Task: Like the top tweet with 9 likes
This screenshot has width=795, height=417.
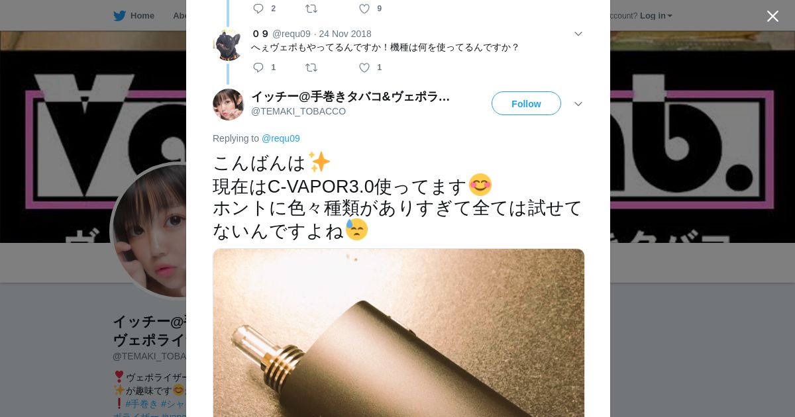Action: coord(364,9)
